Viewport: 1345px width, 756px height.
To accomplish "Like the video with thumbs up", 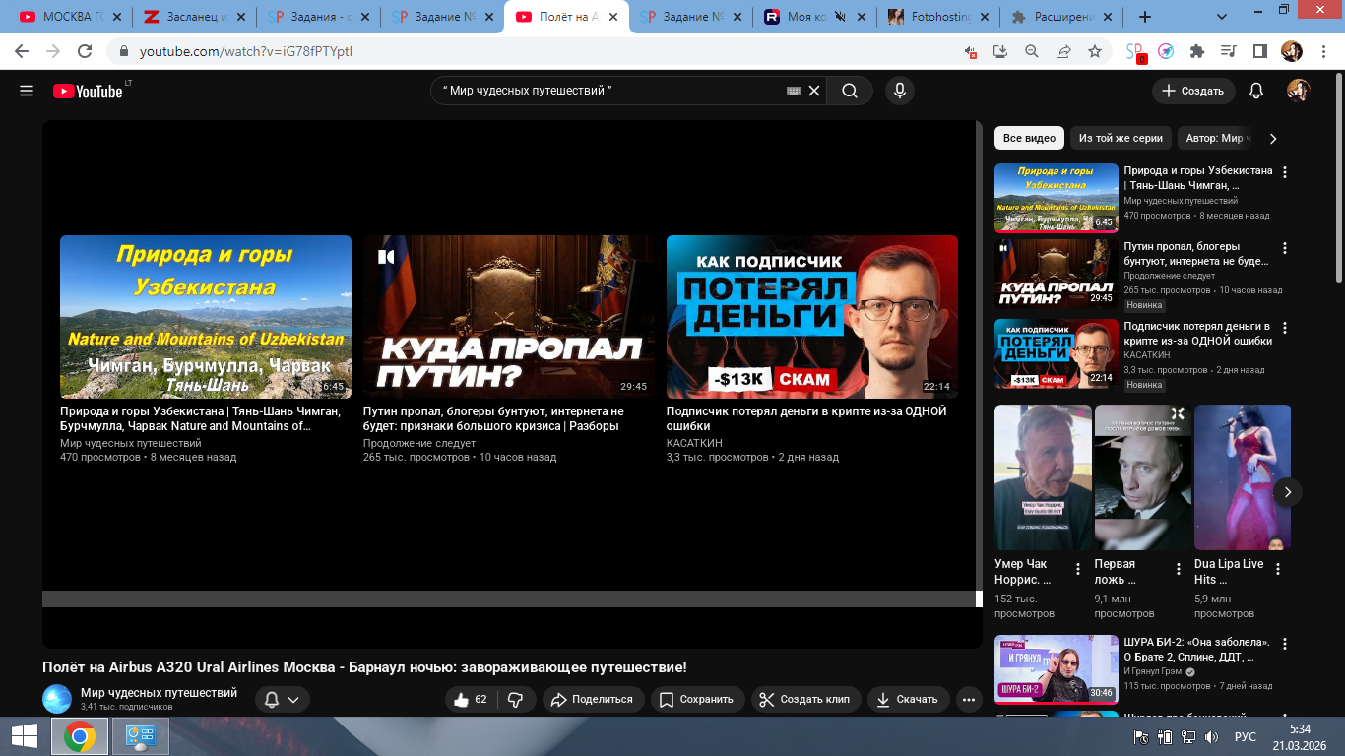I will [x=470, y=700].
